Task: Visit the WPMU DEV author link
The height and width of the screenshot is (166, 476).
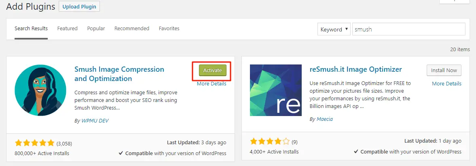Action: (95, 120)
